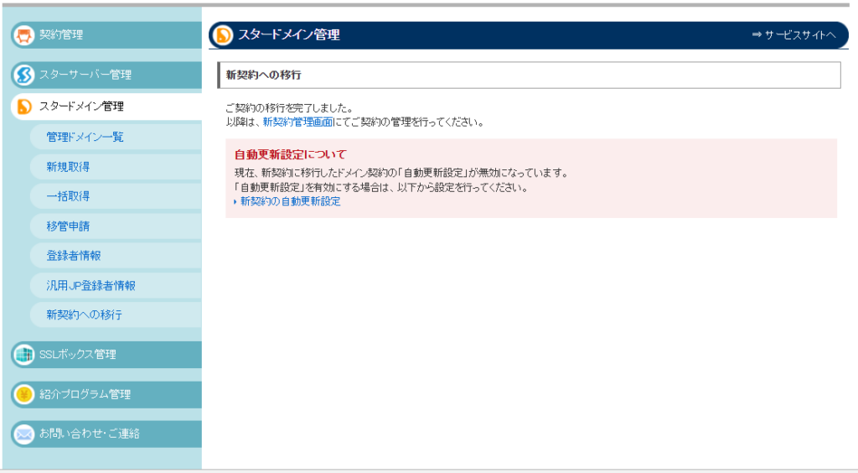The width and height of the screenshot is (858, 473).
Task: Open 移管申請 submenu item
Action: 69,226
